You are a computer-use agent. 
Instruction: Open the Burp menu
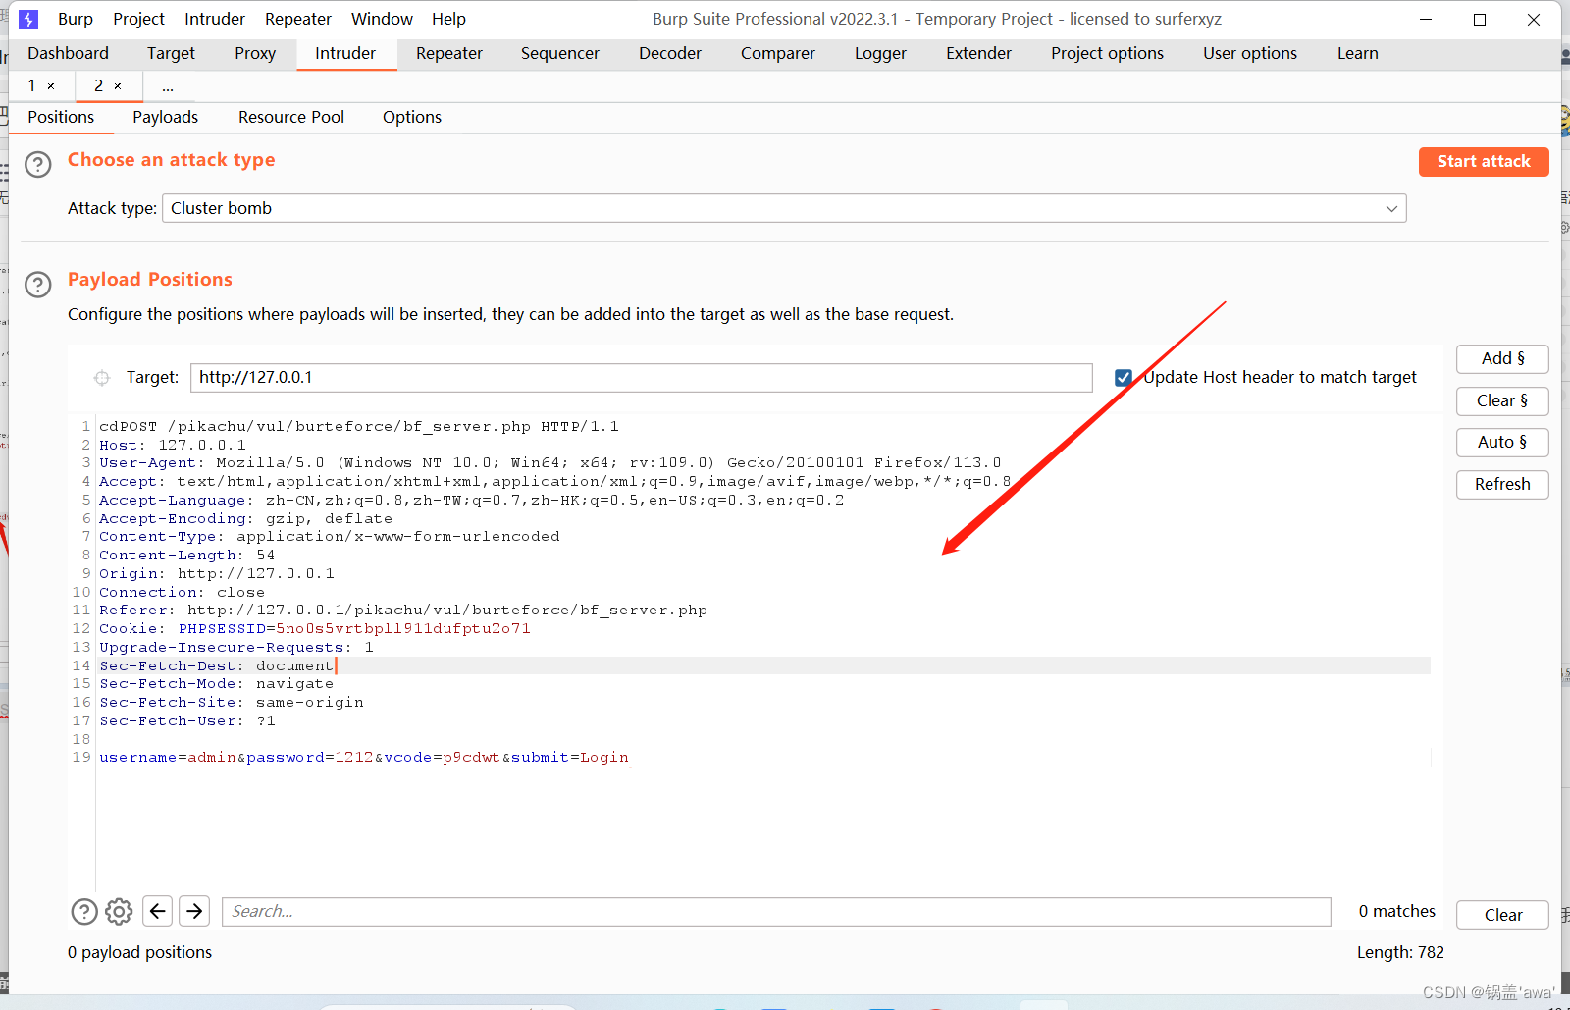pyautogui.click(x=76, y=19)
